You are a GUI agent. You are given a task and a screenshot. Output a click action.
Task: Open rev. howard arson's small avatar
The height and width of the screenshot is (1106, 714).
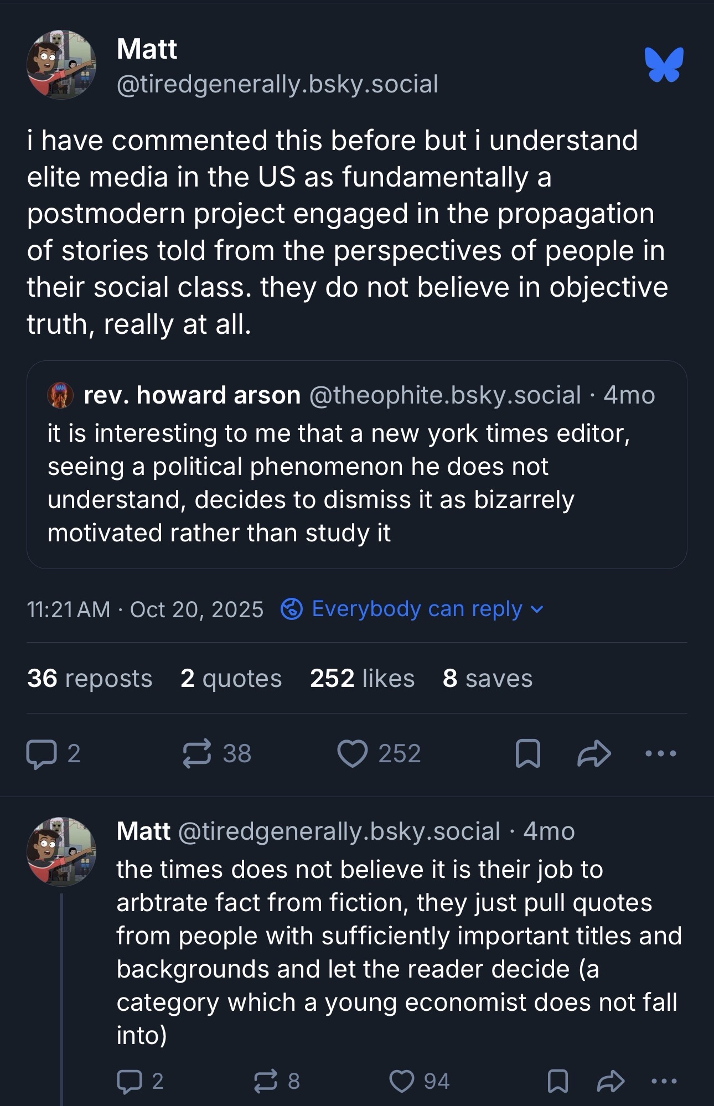coord(60,396)
